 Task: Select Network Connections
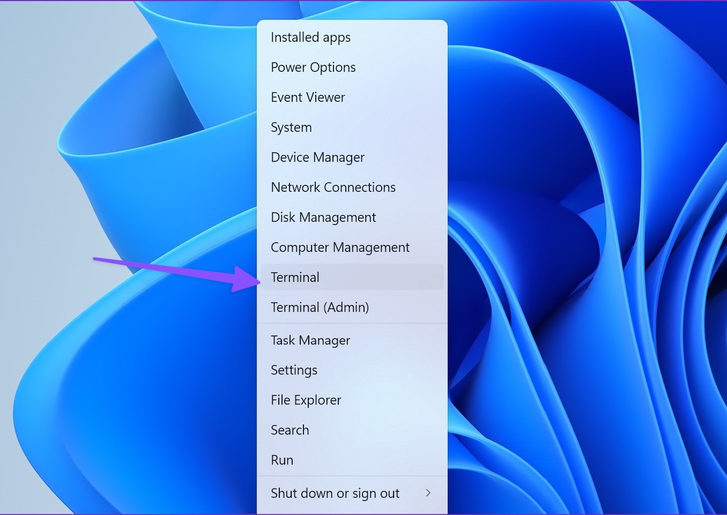click(x=333, y=187)
